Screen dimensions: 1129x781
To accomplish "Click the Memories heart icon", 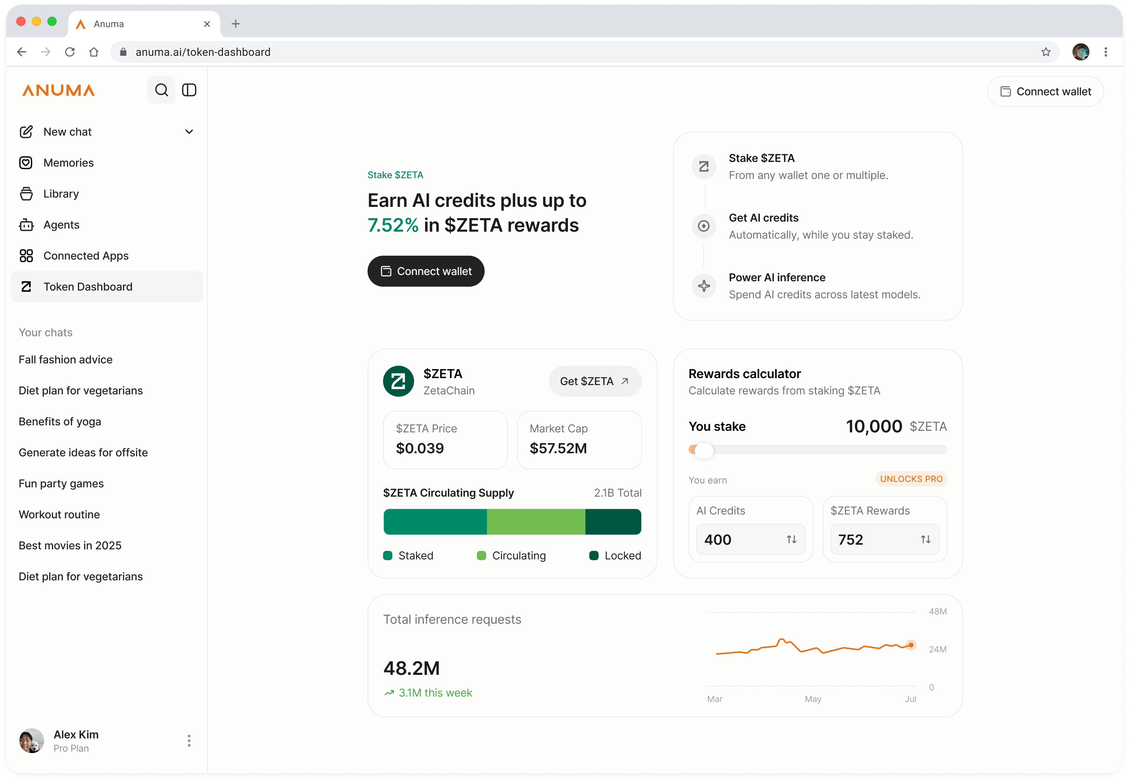I will pyautogui.click(x=26, y=162).
